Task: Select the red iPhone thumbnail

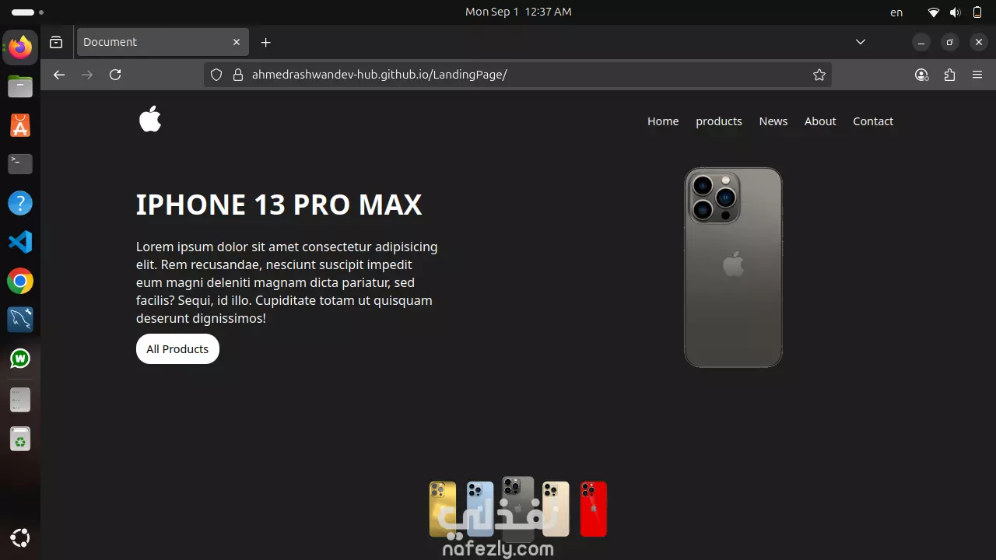Action: click(594, 509)
